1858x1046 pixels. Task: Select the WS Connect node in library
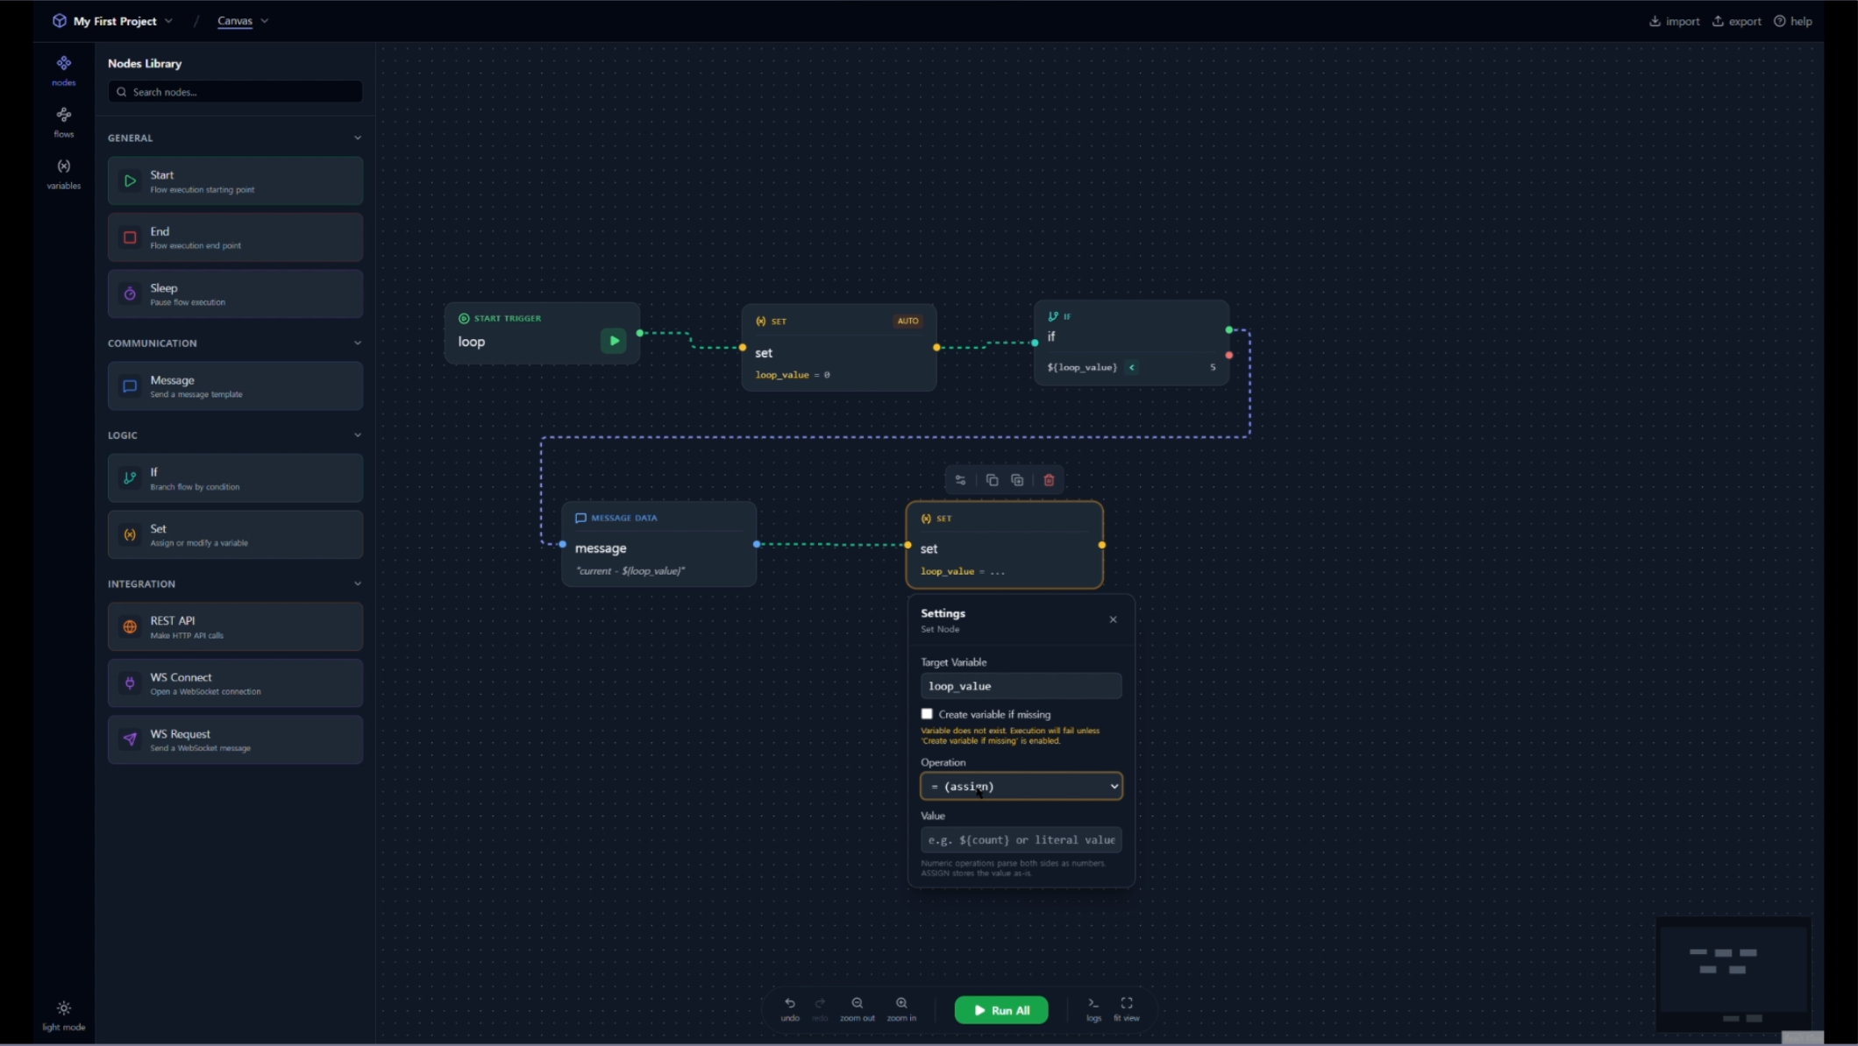coord(235,683)
